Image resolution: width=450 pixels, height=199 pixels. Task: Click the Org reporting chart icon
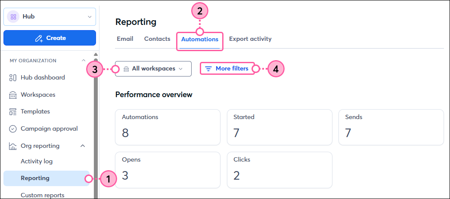click(x=13, y=146)
